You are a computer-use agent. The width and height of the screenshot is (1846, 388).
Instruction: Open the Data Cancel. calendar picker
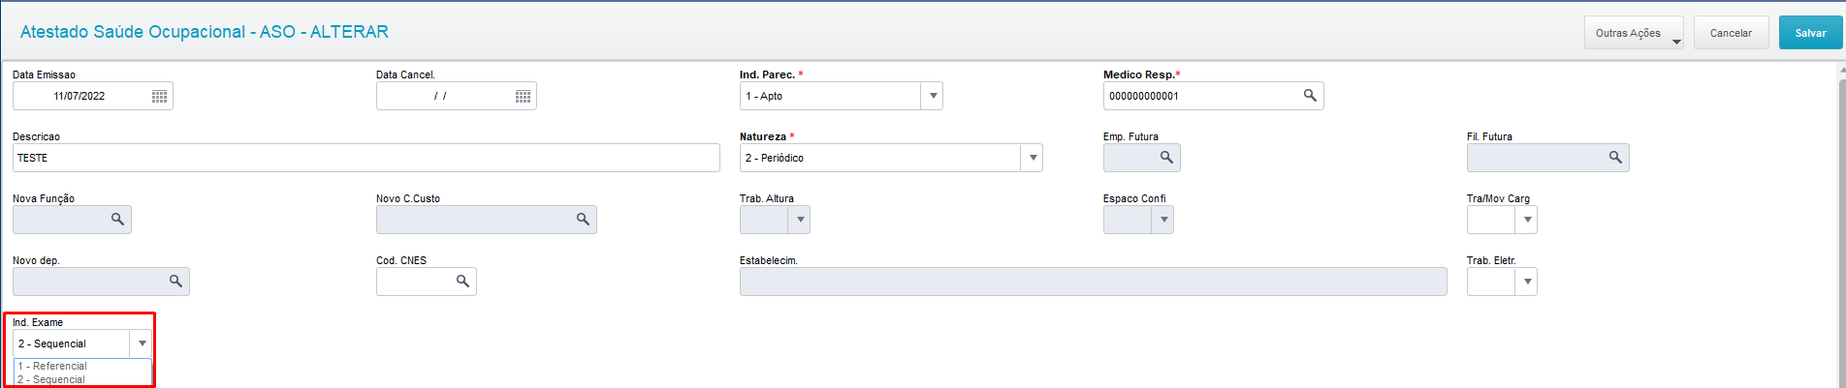coord(524,96)
